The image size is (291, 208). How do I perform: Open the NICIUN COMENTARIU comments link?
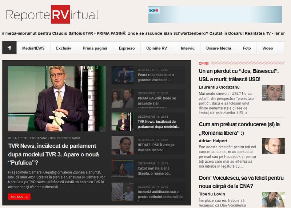[x=65, y=138]
